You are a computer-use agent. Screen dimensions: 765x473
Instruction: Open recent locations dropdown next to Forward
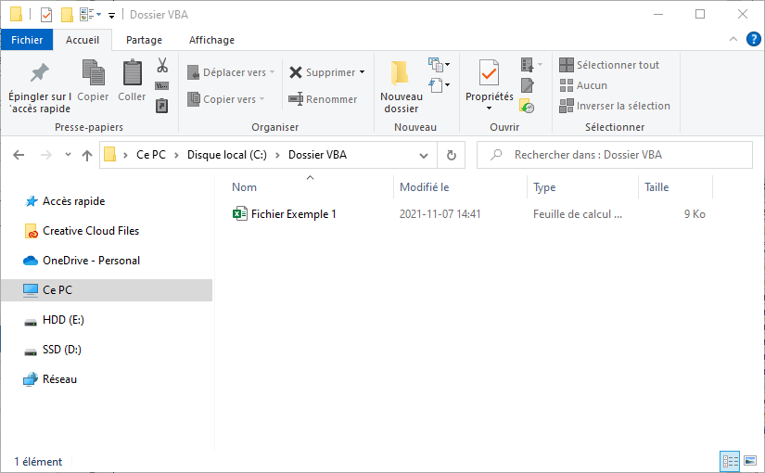point(68,155)
